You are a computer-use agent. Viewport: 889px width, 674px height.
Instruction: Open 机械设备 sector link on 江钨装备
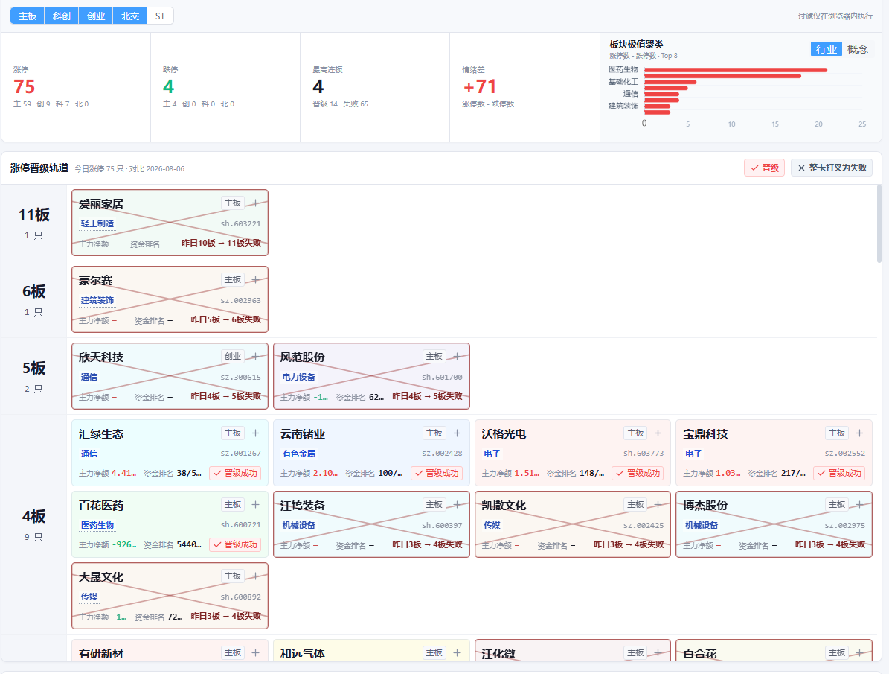pyautogui.click(x=299, y=525)
